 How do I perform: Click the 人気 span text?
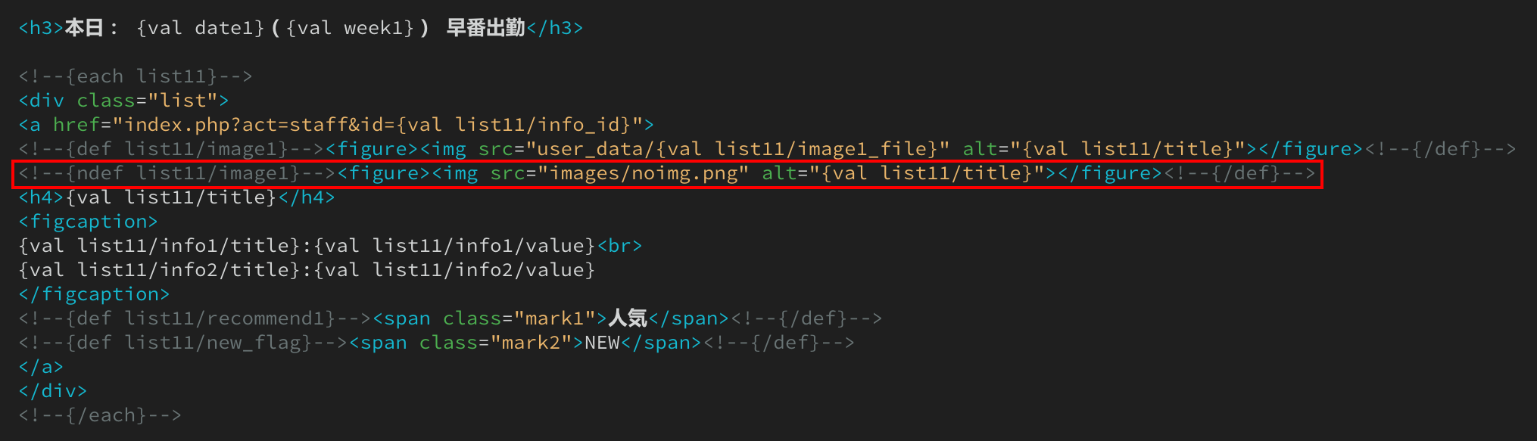pyautogui.click(x=628, y=318)
